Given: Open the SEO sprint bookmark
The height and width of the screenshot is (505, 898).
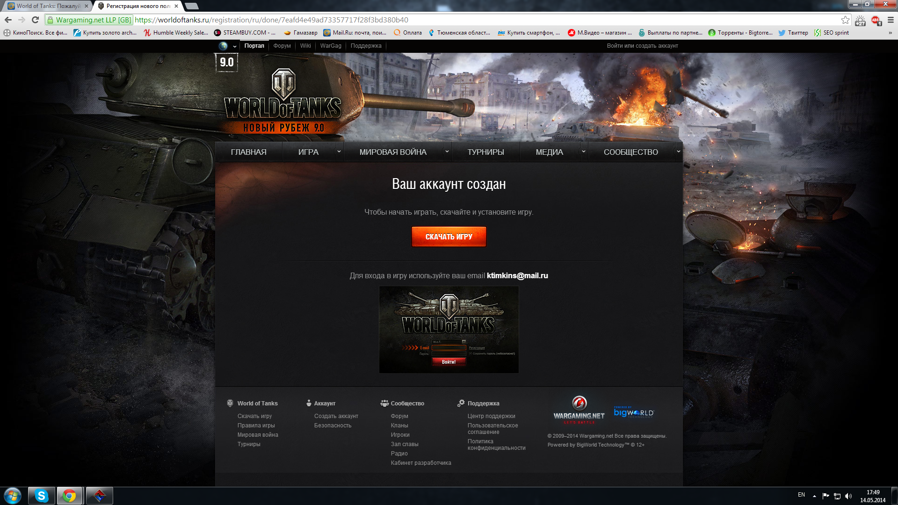Looking at the screenshot, I should [832, 33].
